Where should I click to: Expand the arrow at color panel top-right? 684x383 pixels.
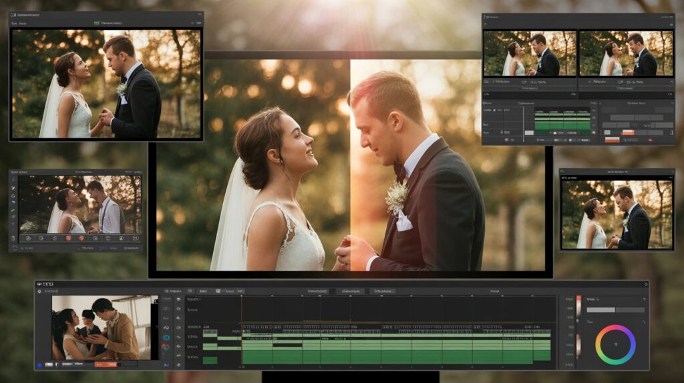point(642,300)
